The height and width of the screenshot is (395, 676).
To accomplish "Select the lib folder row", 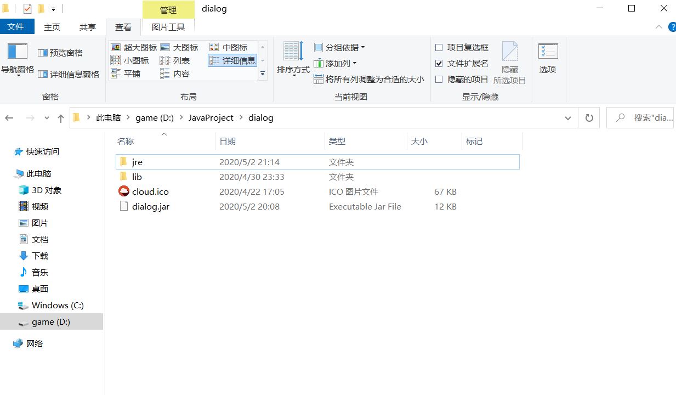I will 317,177.
